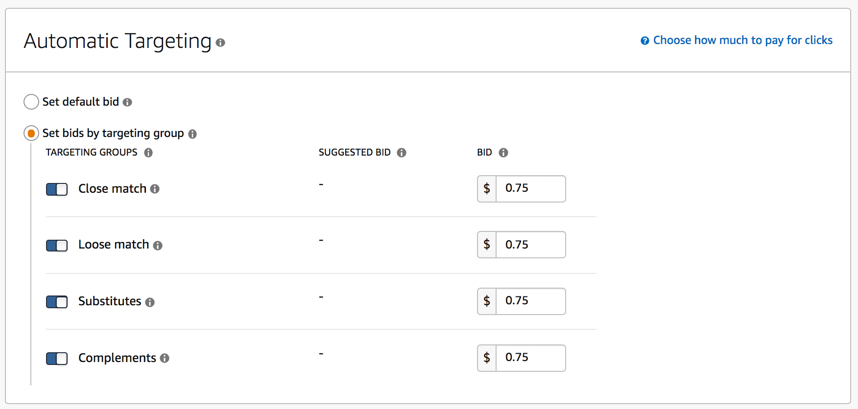Image resolution: width=858 pixels, height=409 pixels.
Task: Select Set bids by targeting group
Action: [31, 133]
